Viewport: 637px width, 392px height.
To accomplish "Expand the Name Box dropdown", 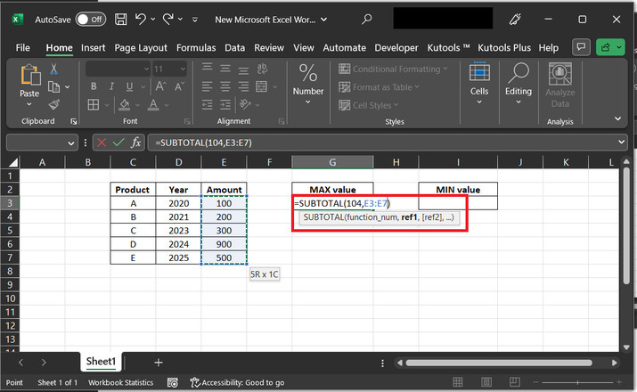I will [x=72, y=143].
